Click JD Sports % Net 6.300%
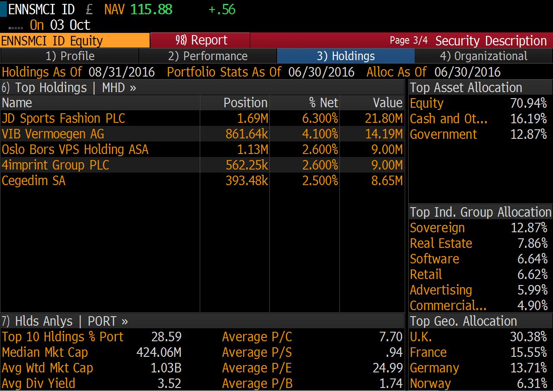Screen dimensions: 553x391 [x=320, y=119]
